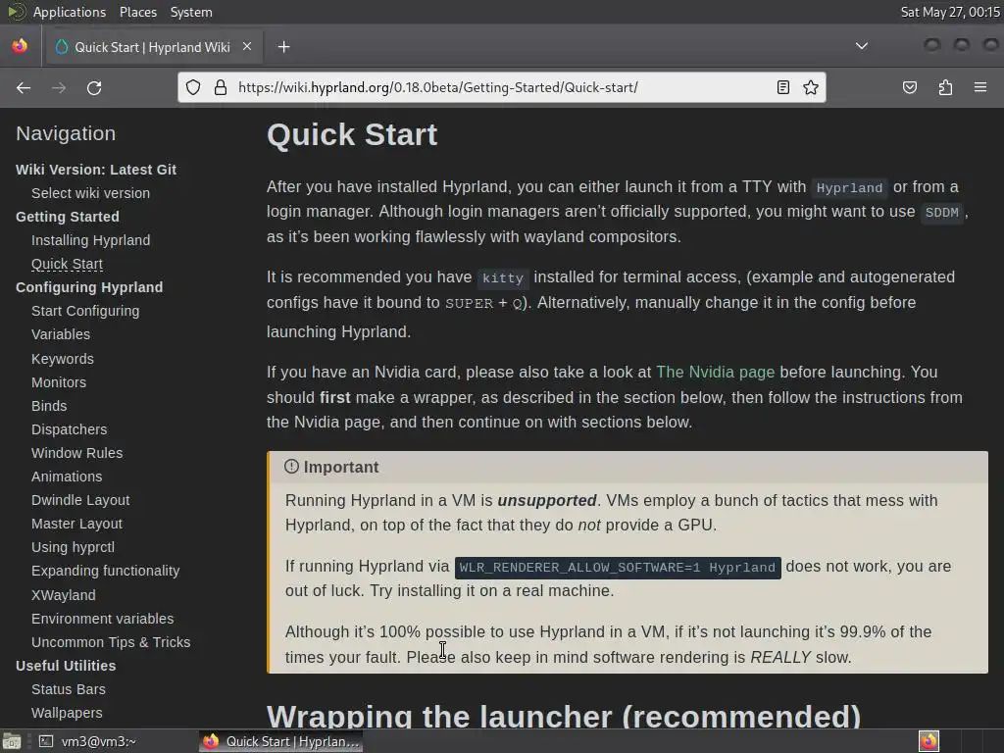Click the site security padlock icon
Image resolution: width=1004 pixels, height=753 pixels.
[x=221, y=87]
